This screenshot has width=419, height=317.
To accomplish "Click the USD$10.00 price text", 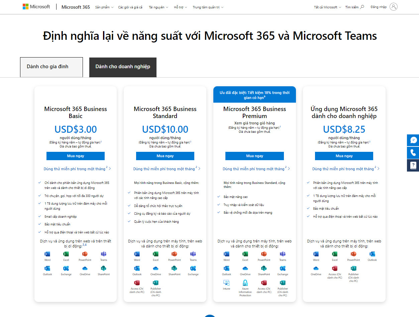I will click(165, 129).
